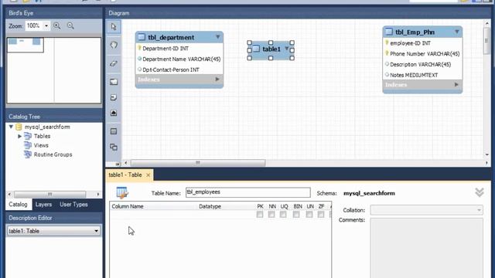Toggle the BIN checkbox
Screen dimensions: 495x278
point(296,215)
